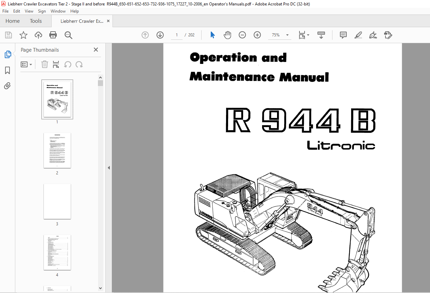Print the document with printer icon

point(53,35)
